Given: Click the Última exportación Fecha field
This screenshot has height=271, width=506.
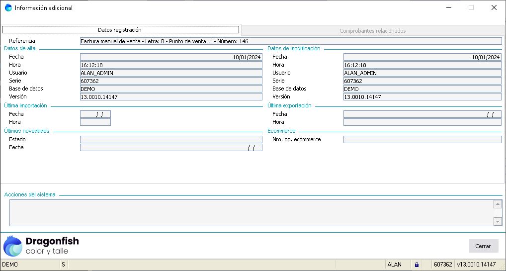Looking at the screenshot, I should tap(422, 114).
